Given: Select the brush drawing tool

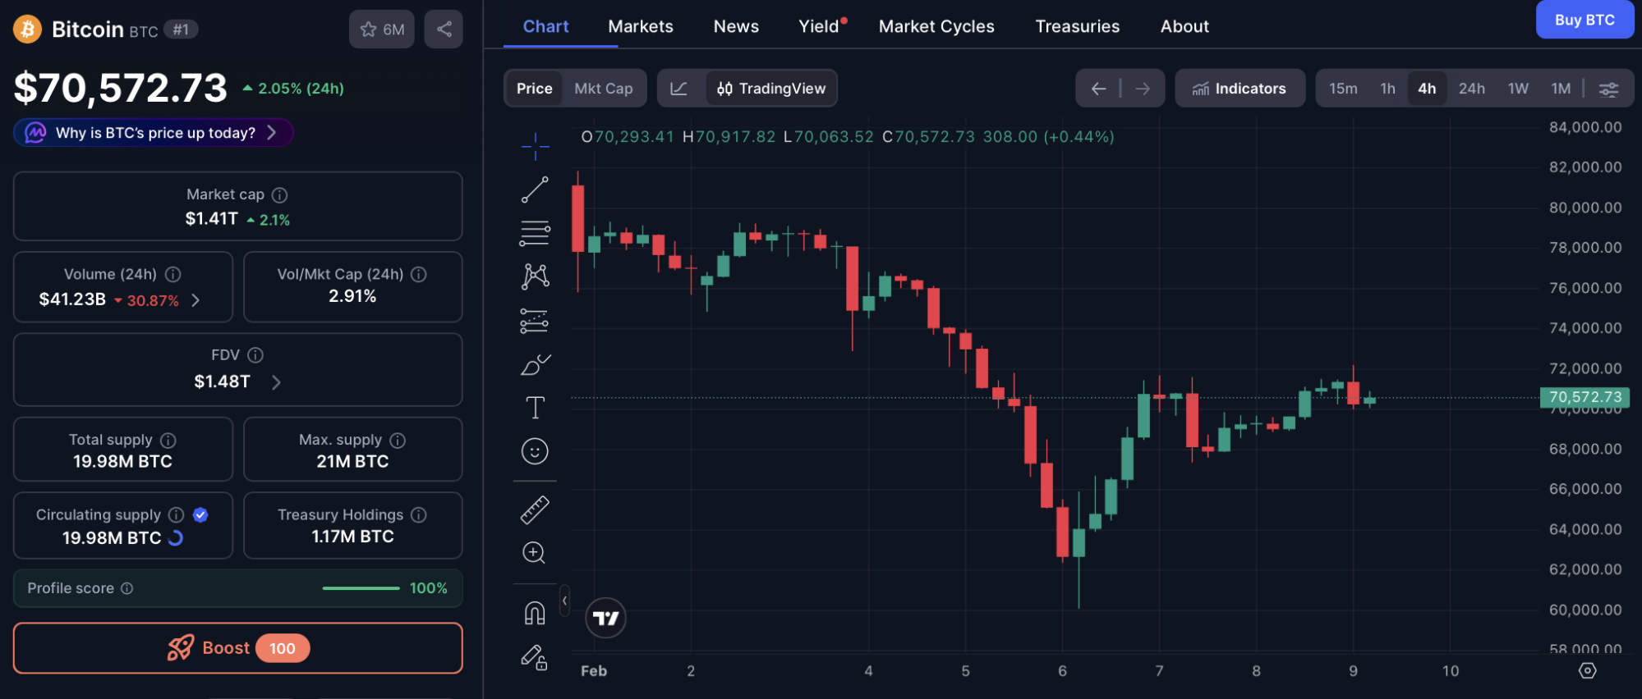Looking at the screenshot, I should pos(535,364).
